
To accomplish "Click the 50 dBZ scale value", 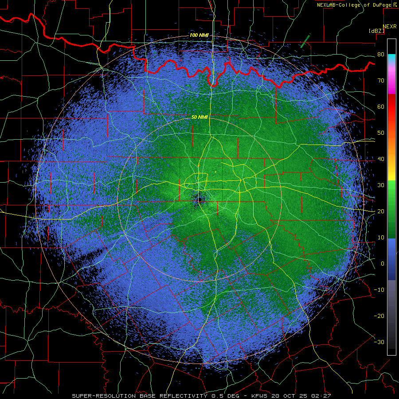I will tap(381, 133).
